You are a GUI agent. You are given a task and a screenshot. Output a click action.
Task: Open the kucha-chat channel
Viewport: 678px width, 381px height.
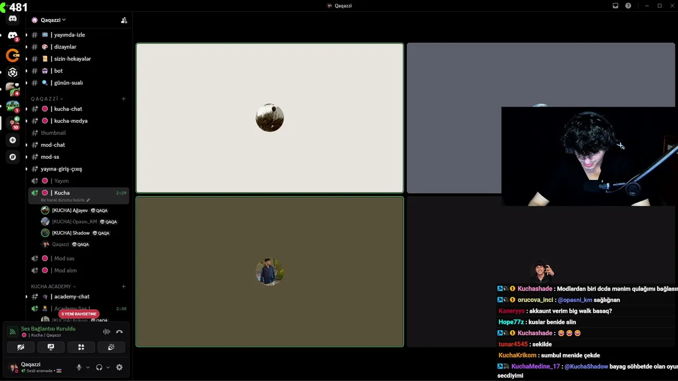[x=78, y=109]
